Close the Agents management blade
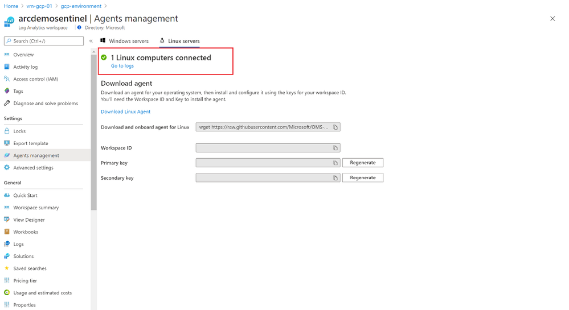This screenshot has width=569, height=310. coord(552,19)
